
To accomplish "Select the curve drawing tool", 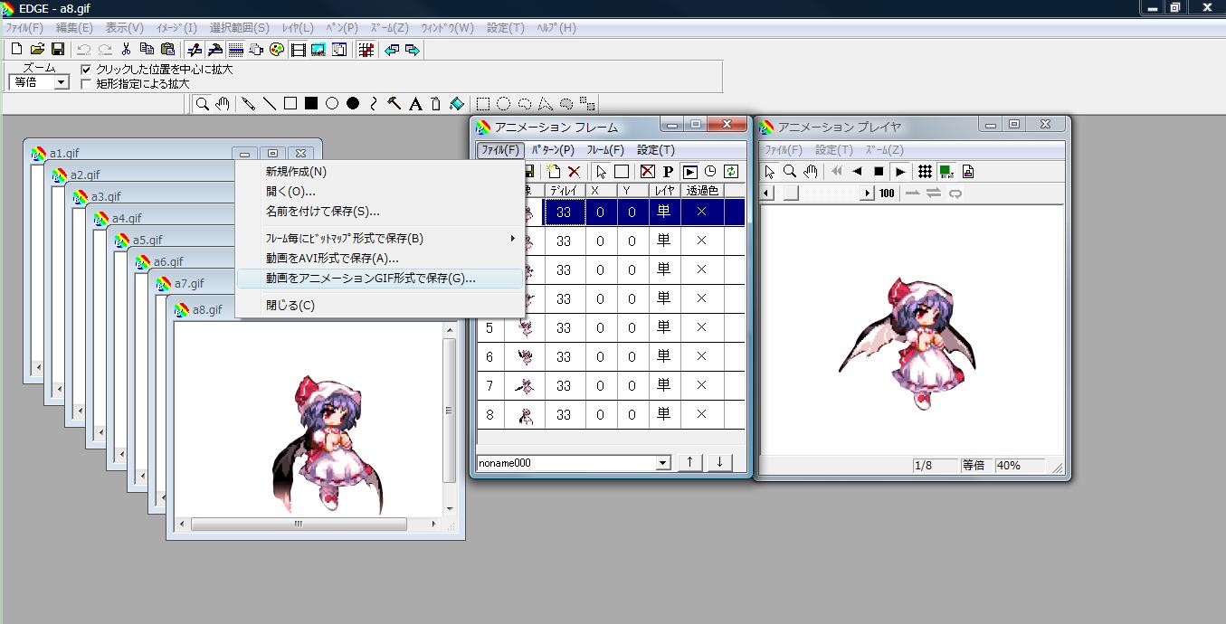I will coord(374,104).
